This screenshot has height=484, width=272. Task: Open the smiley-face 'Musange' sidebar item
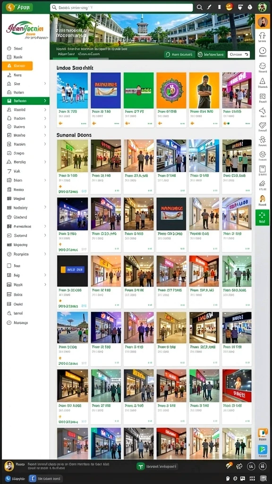point(17,322)
